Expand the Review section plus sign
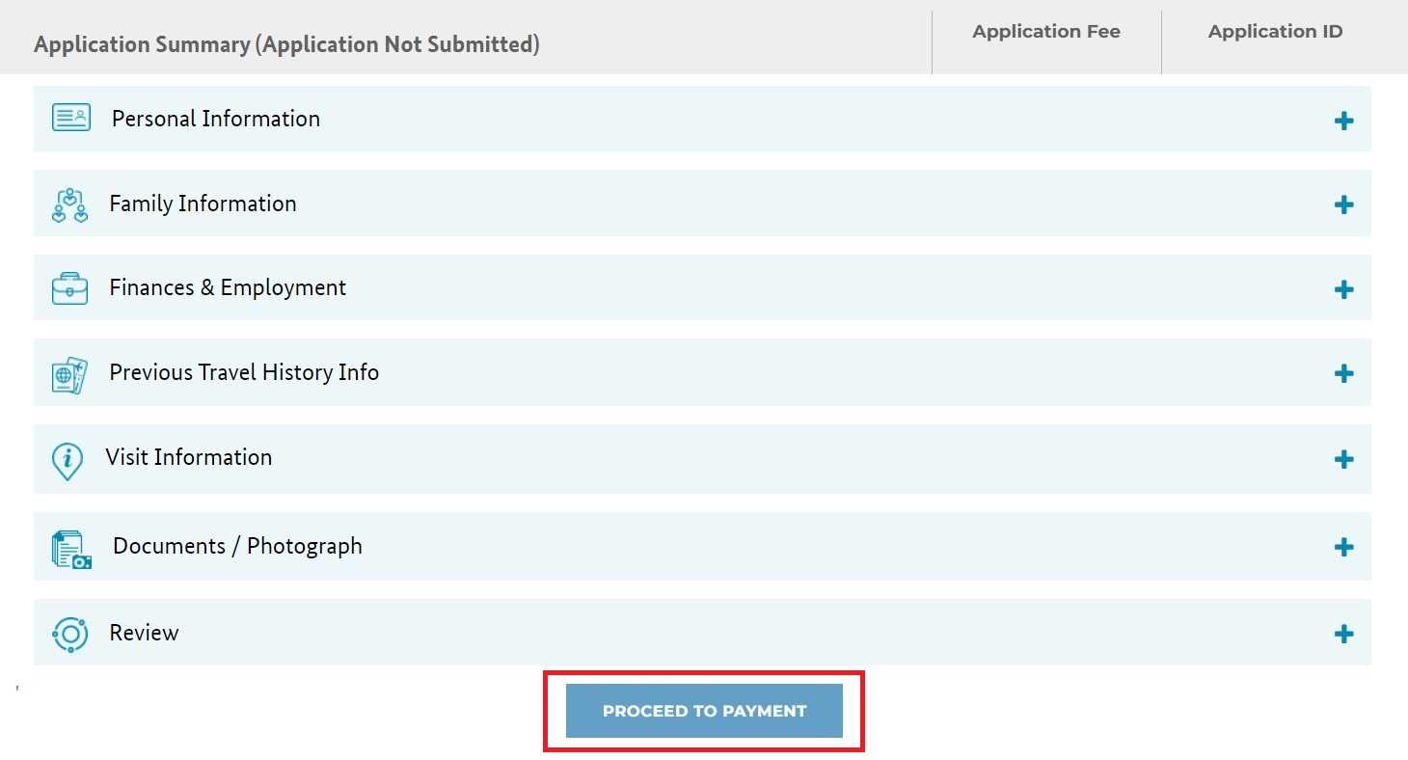 1342,634
